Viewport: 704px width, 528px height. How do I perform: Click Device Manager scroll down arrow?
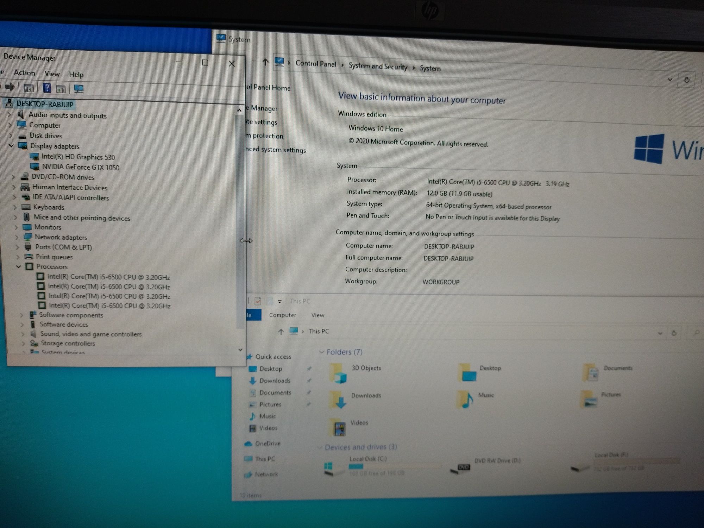[x=240, y=350]
